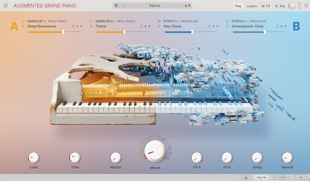Select next sample for Key Cloud
310x181 pixels.
click(218, 26)
